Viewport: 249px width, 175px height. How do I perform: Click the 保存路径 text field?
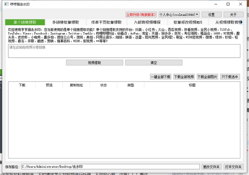click(x=111, y=167)
